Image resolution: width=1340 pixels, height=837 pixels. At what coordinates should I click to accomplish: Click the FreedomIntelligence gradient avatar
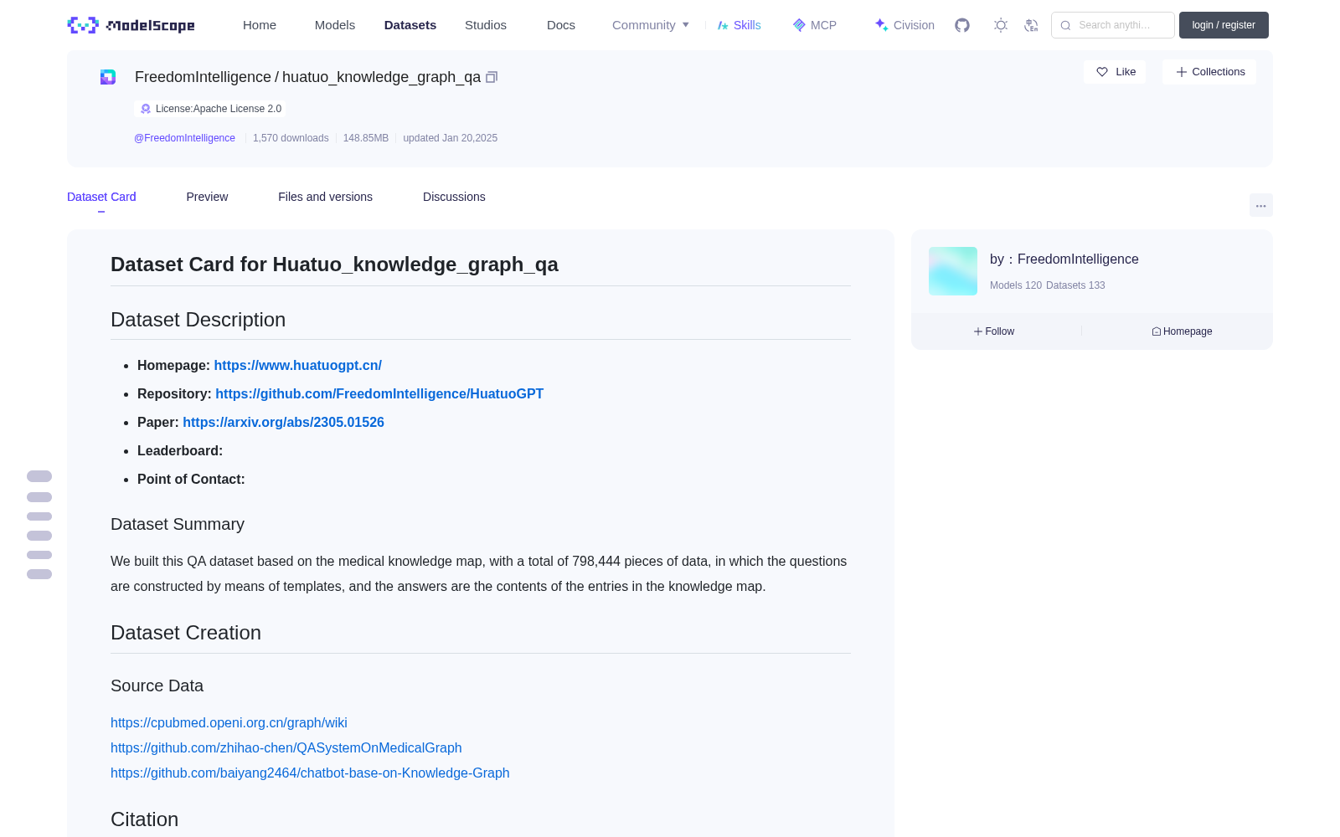tap(953, 271)
